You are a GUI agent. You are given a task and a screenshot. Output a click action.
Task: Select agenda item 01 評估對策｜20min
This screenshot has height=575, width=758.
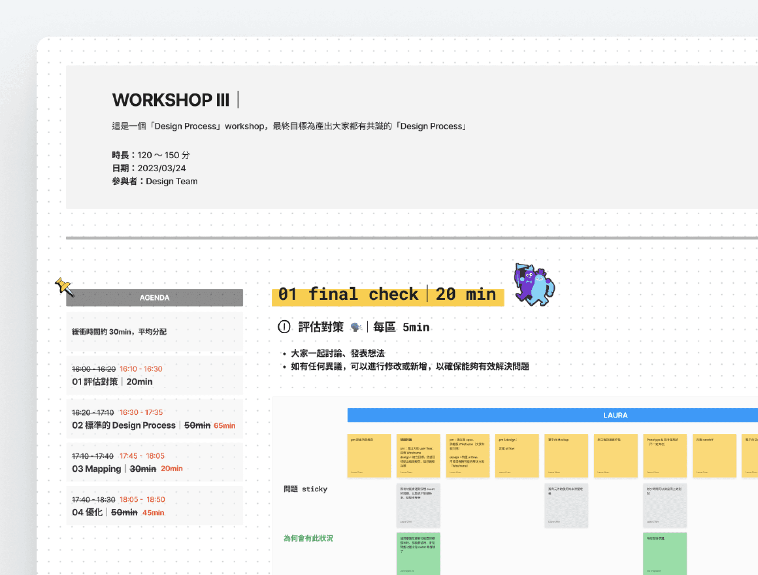[x=112, y=382]
